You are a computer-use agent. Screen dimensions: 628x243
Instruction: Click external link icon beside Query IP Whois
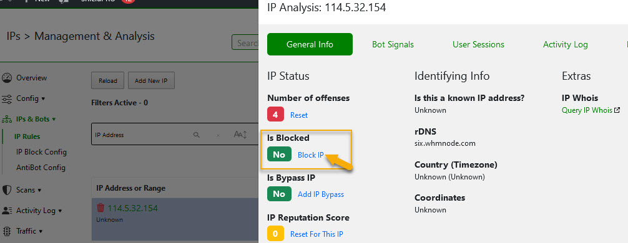[617, 110]
